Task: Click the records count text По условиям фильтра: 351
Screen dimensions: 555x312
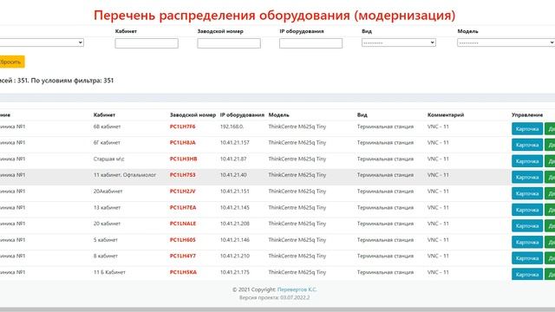Action: (72, 81)
